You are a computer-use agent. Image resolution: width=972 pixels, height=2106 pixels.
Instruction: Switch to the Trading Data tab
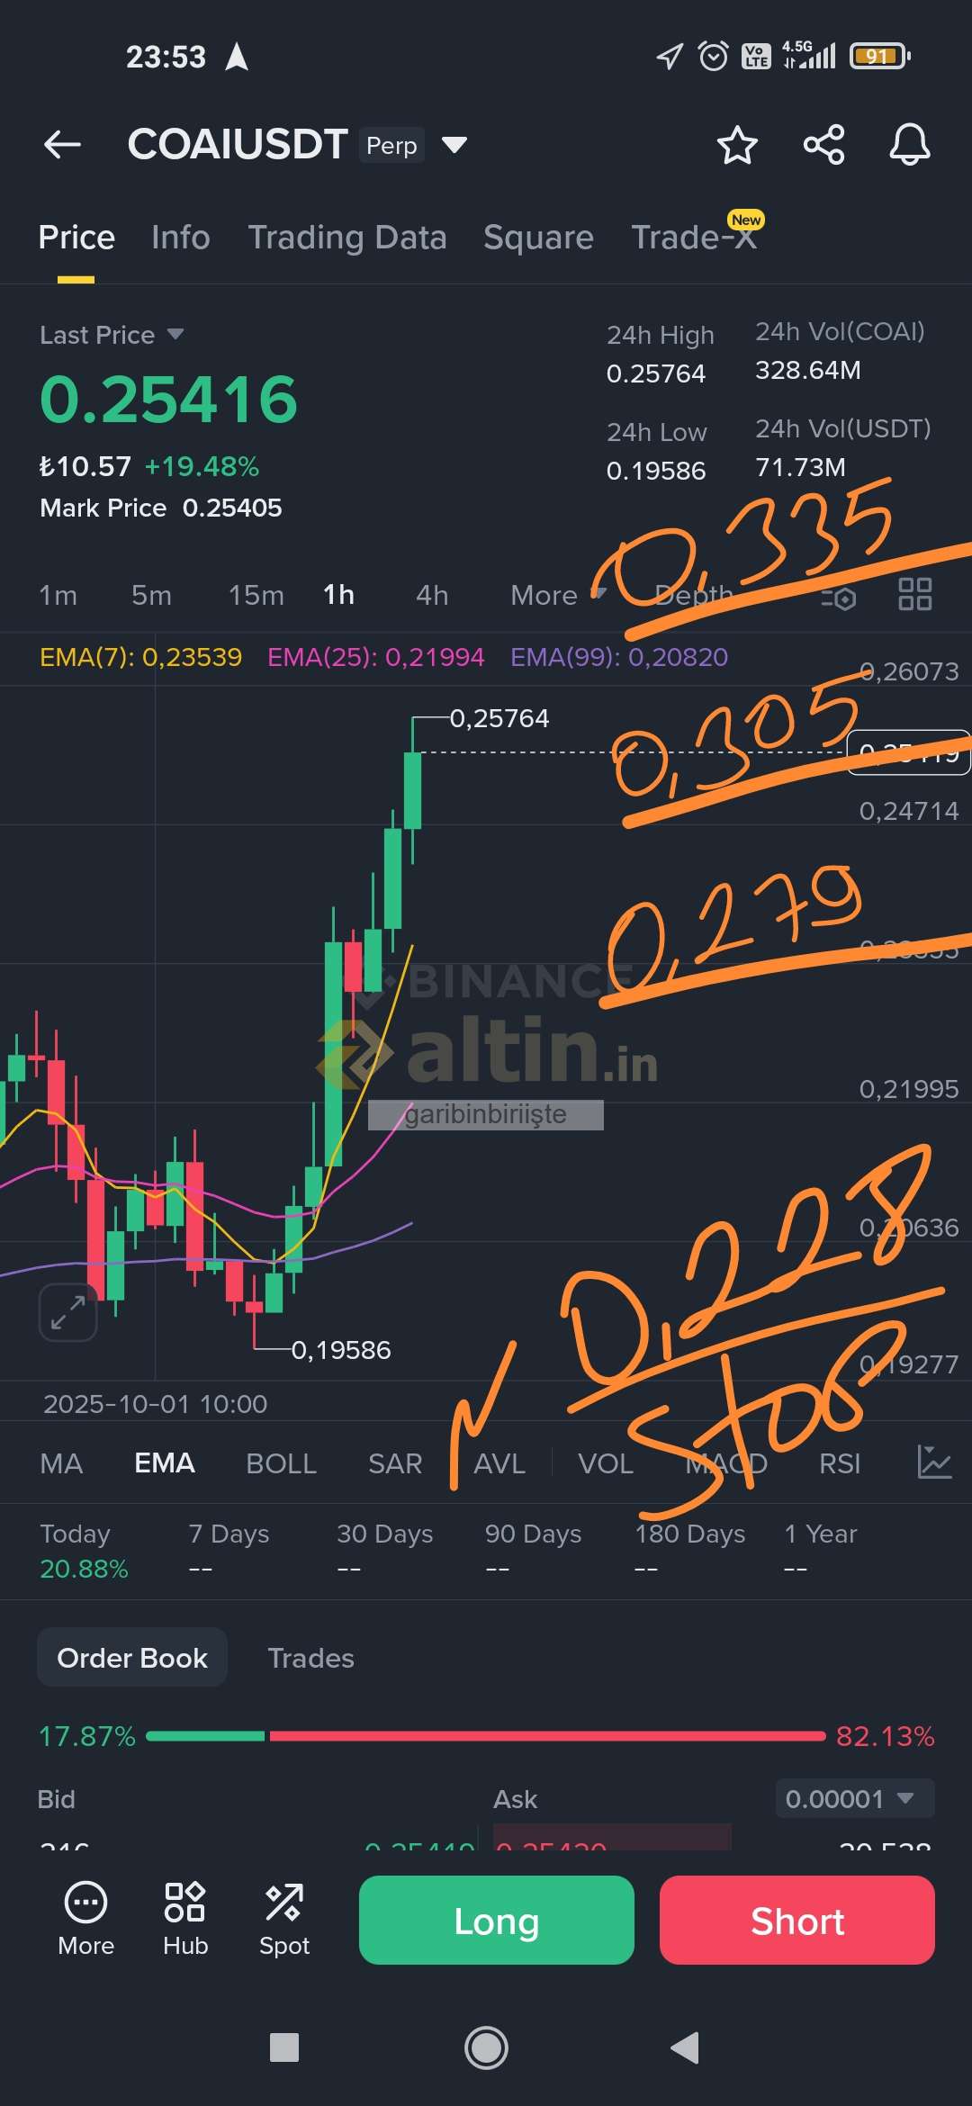point(347,238)
